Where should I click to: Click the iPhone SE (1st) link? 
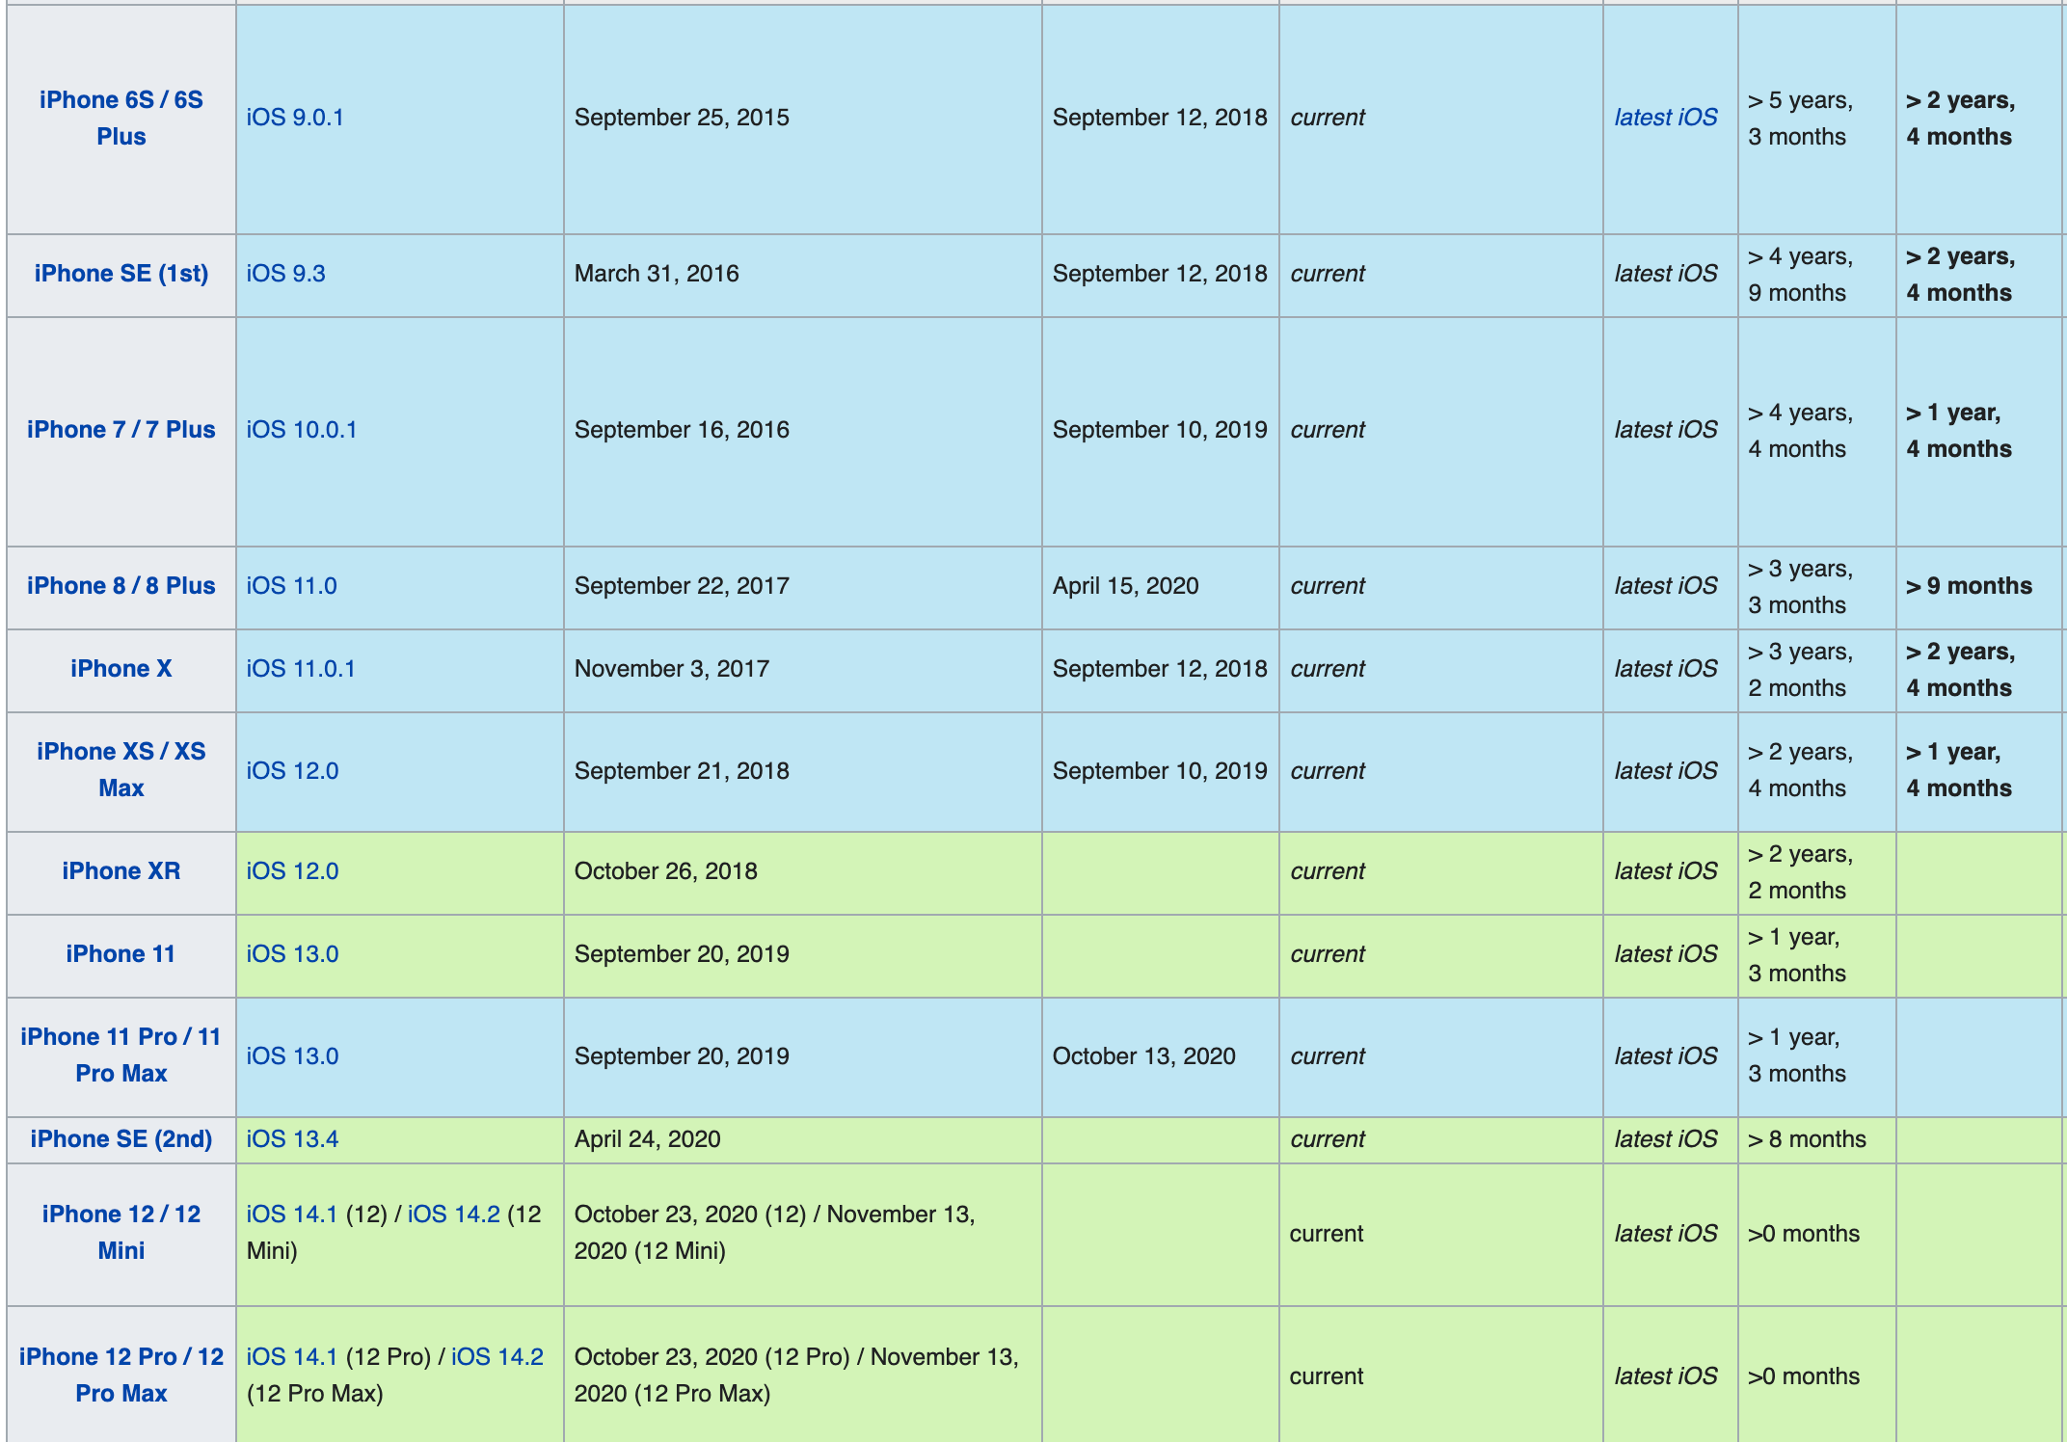coord(121,274)
